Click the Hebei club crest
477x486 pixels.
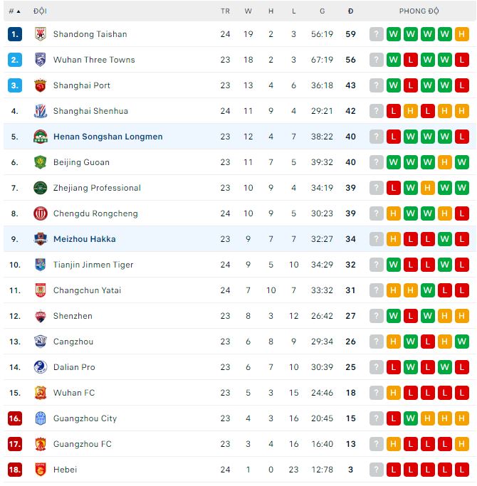pos(41,470)
